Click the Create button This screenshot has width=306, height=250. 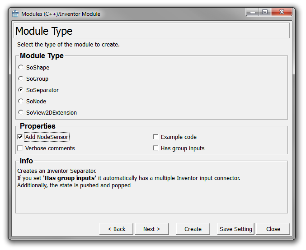pos(193,229)
